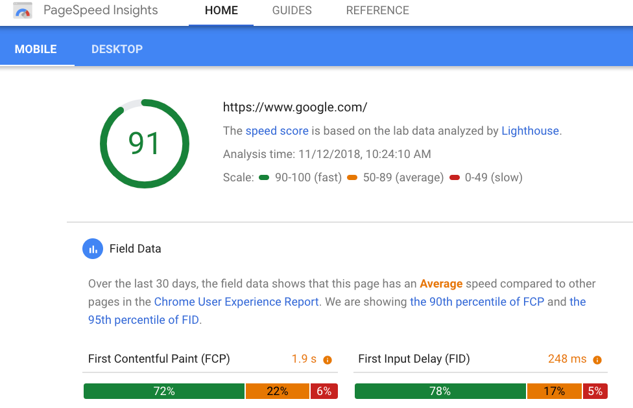Open the HOME navigation tab
Screen dimensions: 633x408
click(x=221, y=11)
